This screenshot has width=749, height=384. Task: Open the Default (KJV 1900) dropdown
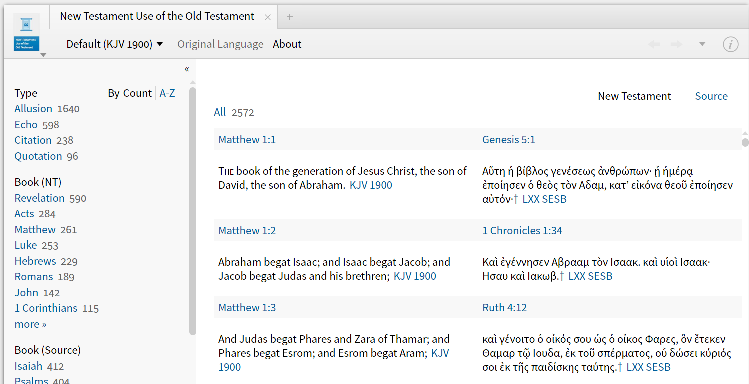(x=115, y=44)
